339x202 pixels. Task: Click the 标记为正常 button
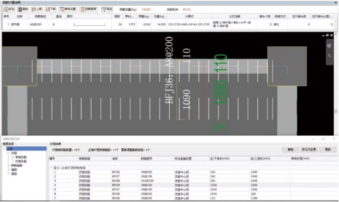tap(309, 149)
